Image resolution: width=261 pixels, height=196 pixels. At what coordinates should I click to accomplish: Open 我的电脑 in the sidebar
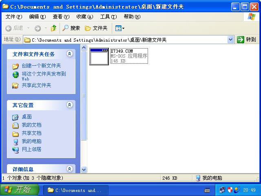32,141
